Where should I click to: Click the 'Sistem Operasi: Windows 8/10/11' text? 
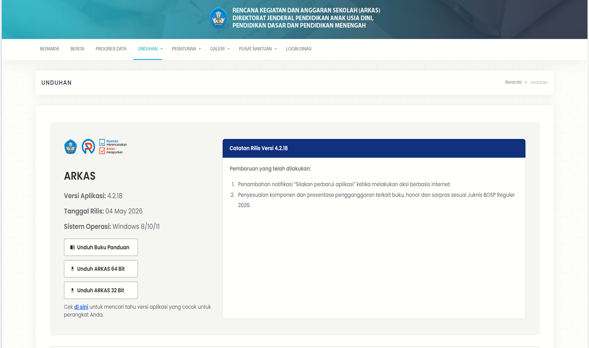pyautogui.click(x=111, y=226)
